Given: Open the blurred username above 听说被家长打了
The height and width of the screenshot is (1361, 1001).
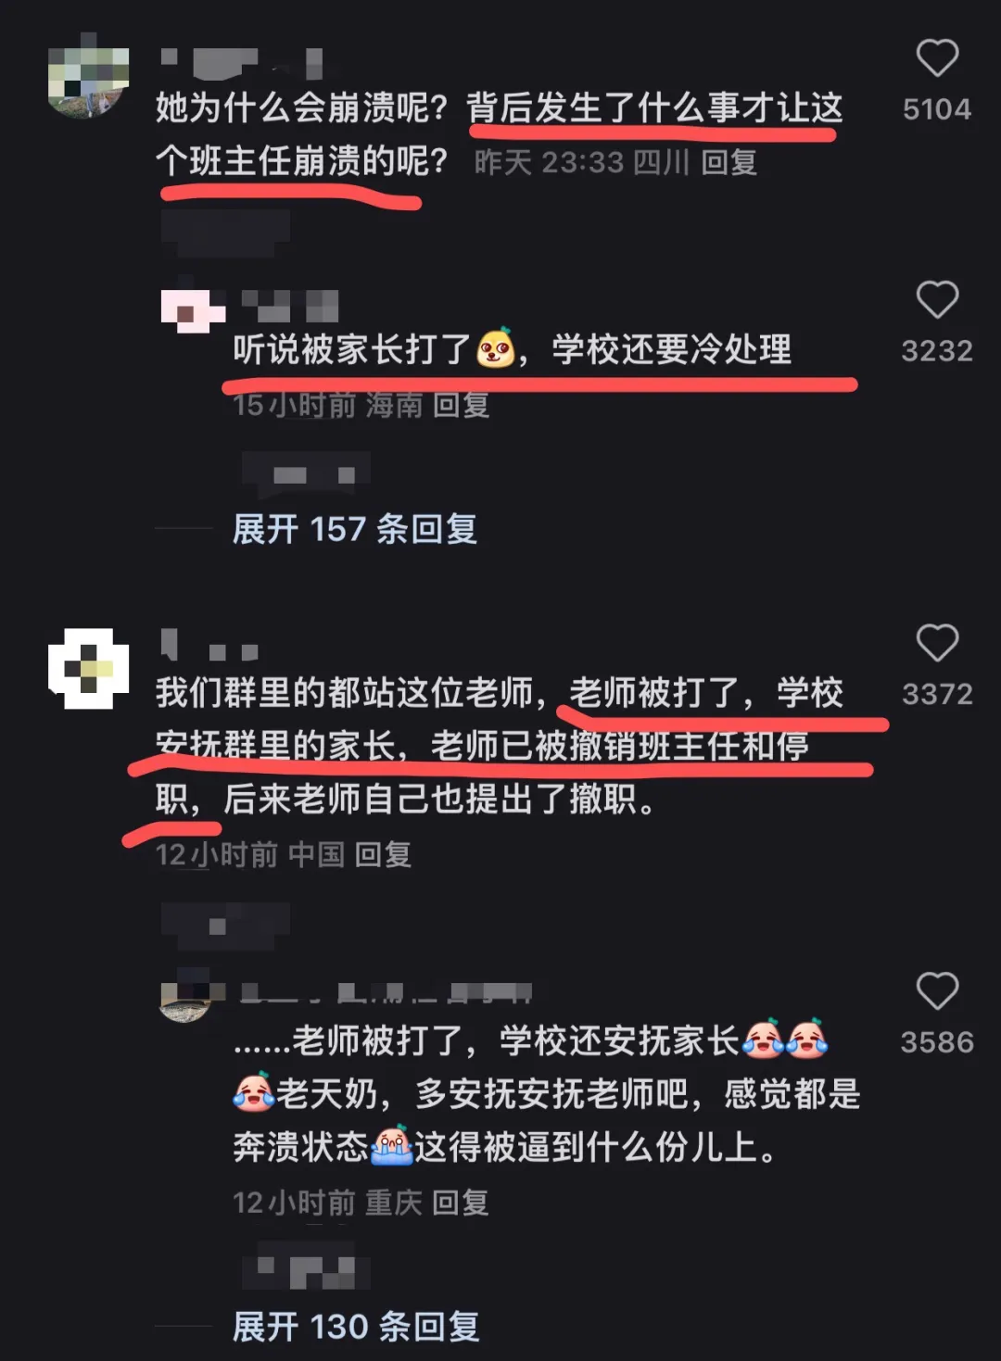Looking at the screenshot, I should (290, 307).
